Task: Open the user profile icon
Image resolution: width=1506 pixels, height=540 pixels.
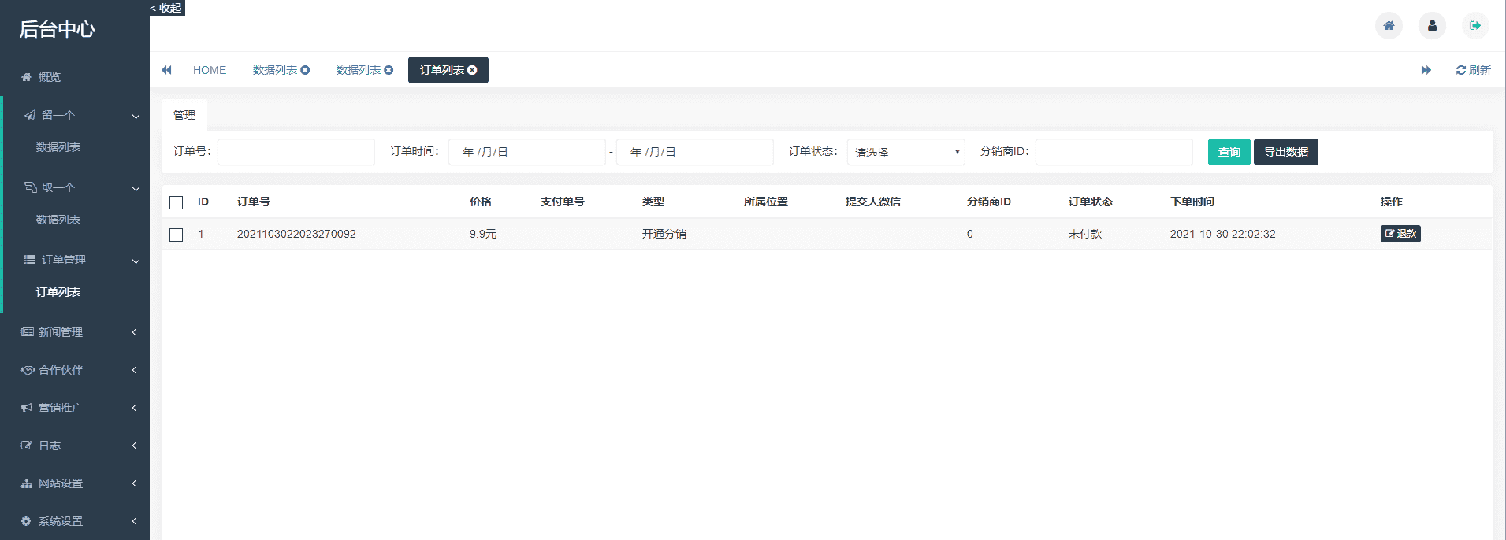Action: 1432,26
